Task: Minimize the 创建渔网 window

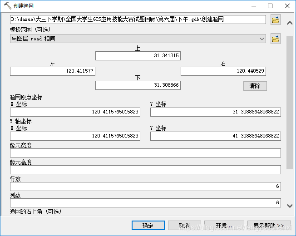Action: tap(254, 6)
